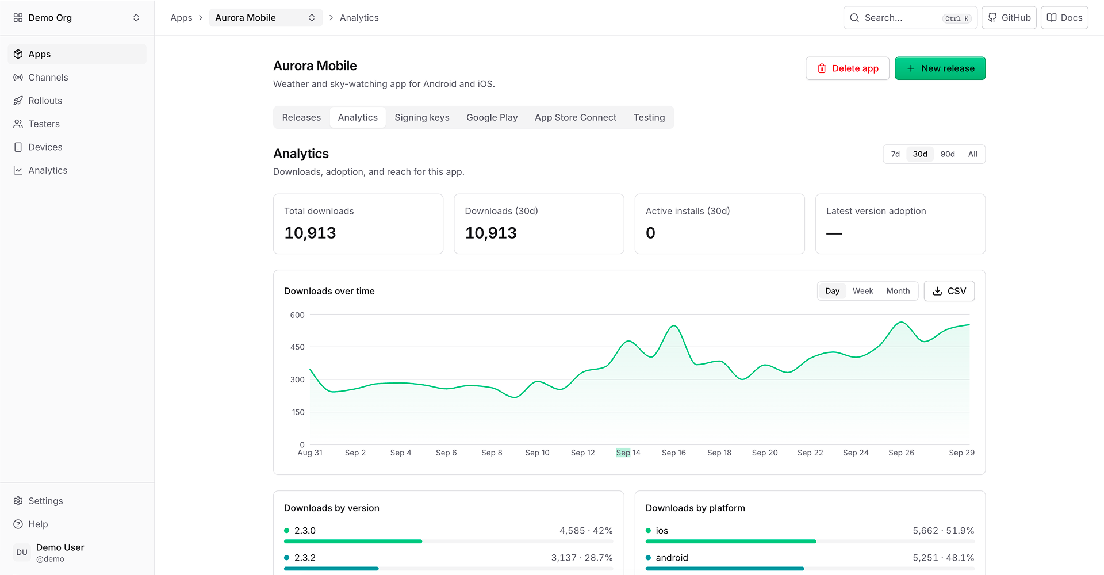Open the Testing tab
1104x575 pixels.
point(649,117)
